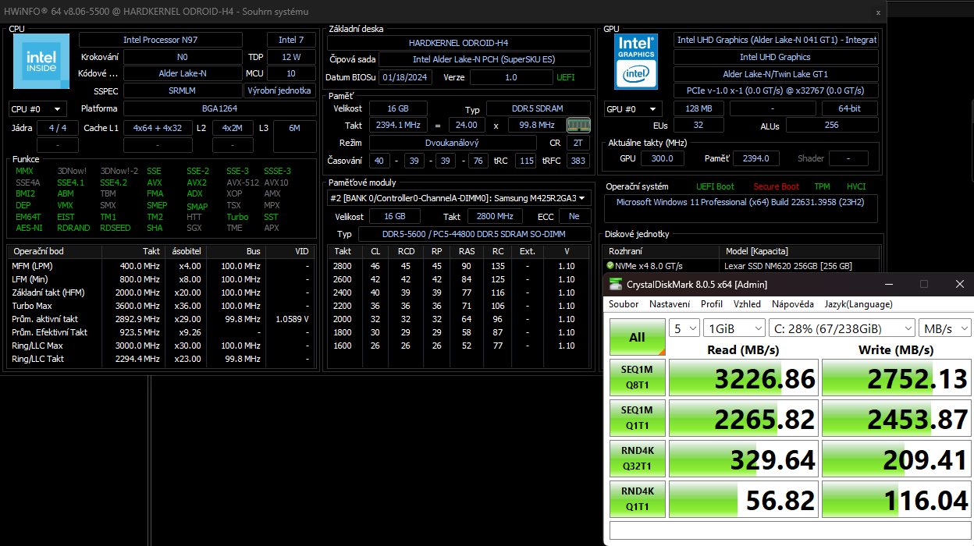Click the 12 W TDP value
This screenshot has width=974, height=546.
291,57
